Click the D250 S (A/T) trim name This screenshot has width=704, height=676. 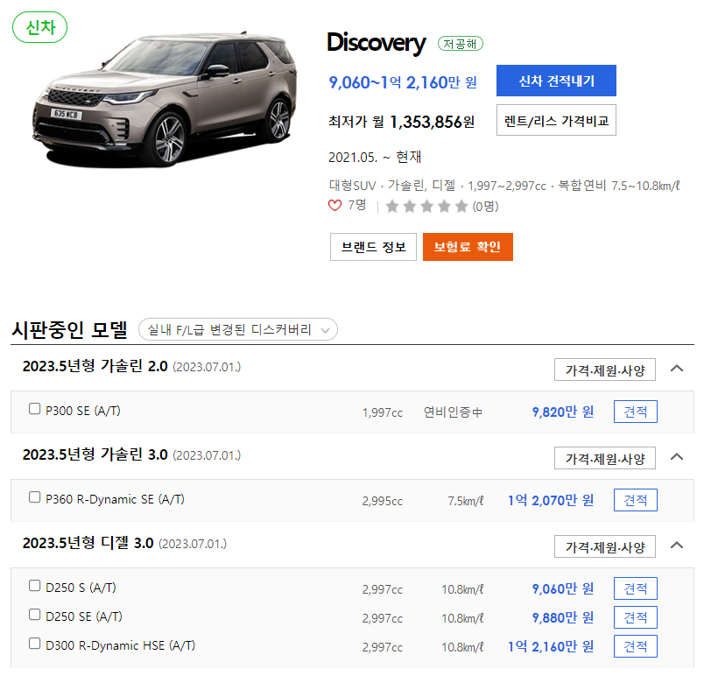81,588
